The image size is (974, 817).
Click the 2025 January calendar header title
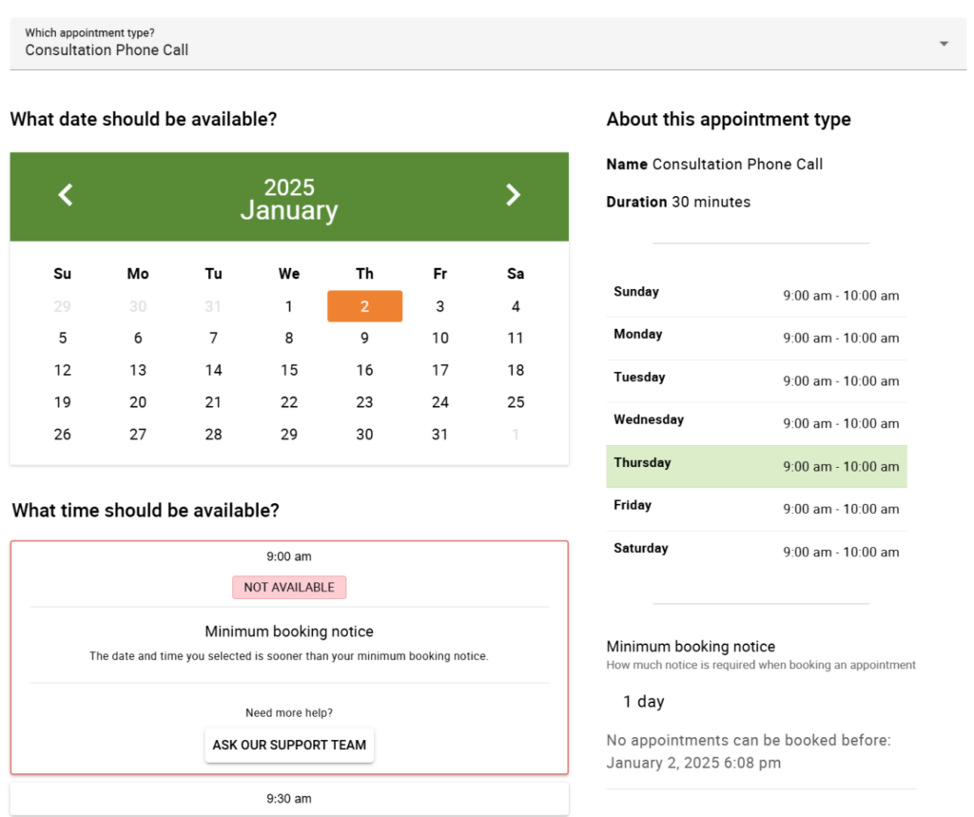(289, 199)
